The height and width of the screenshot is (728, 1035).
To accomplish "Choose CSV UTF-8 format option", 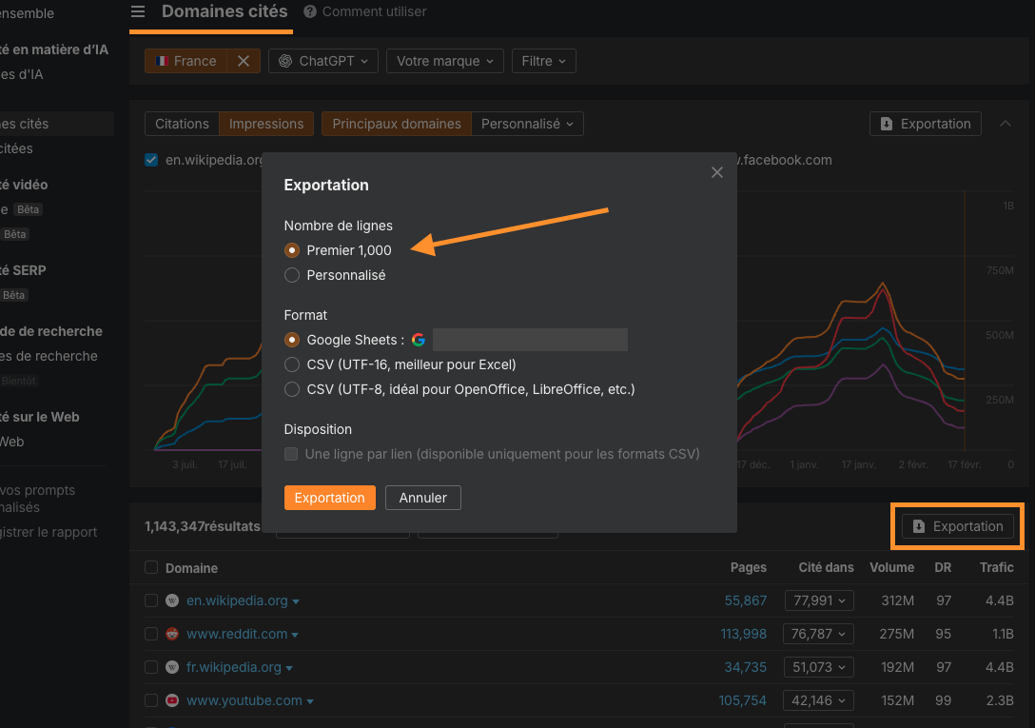I will 292,389.
